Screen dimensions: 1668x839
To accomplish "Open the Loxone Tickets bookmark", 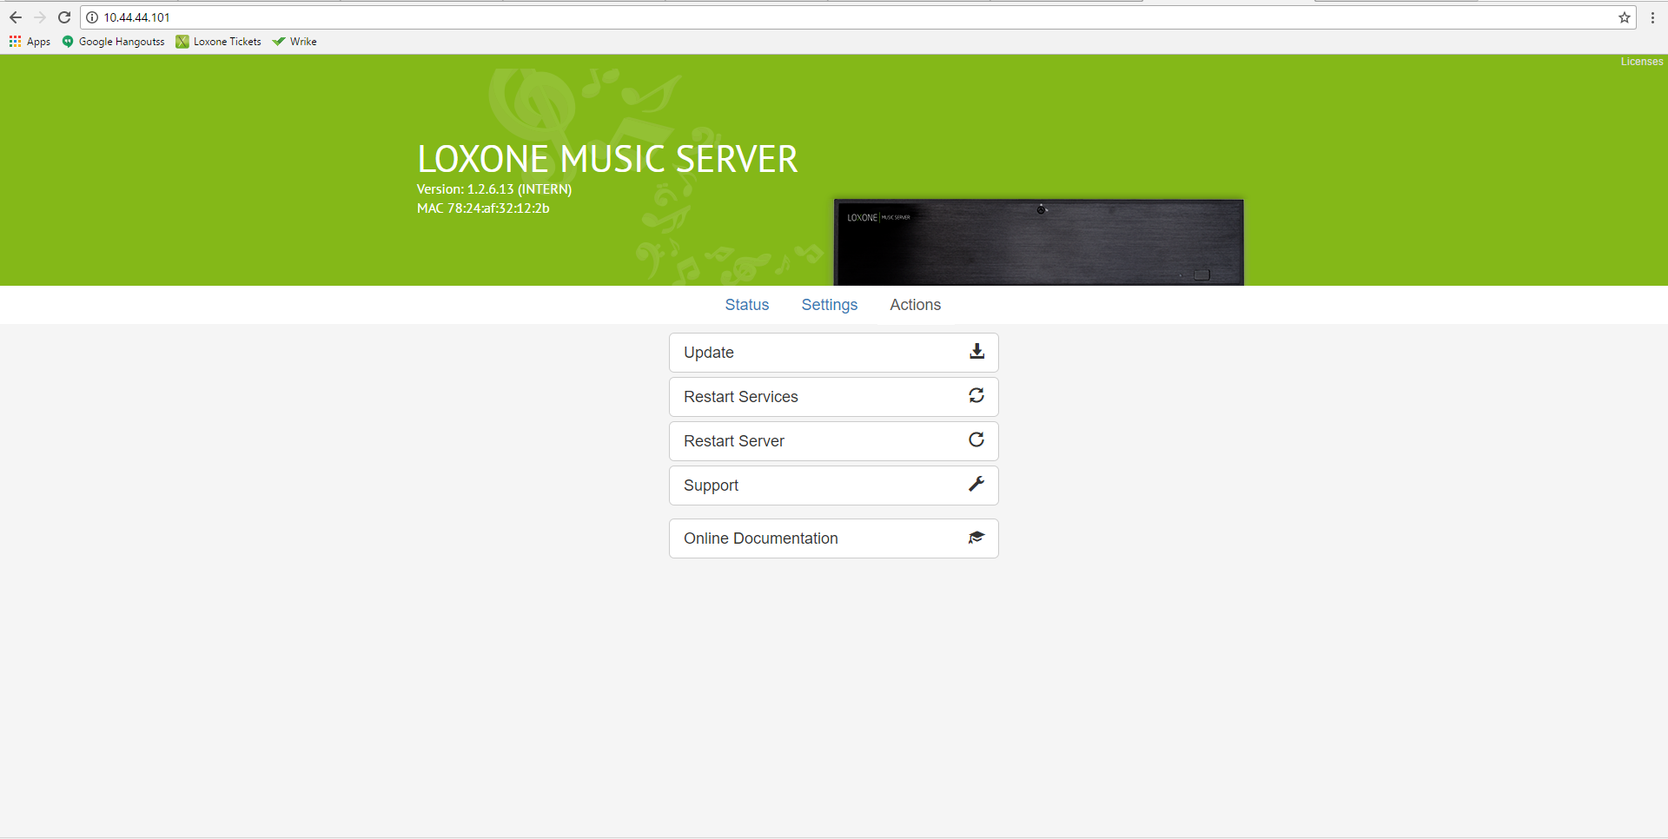I will [x=218, y=42].
